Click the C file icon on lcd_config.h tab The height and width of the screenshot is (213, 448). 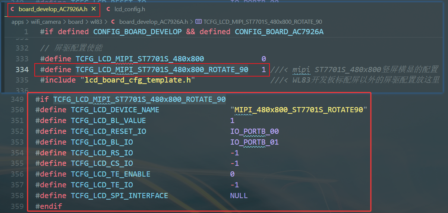tap(108, 9)
